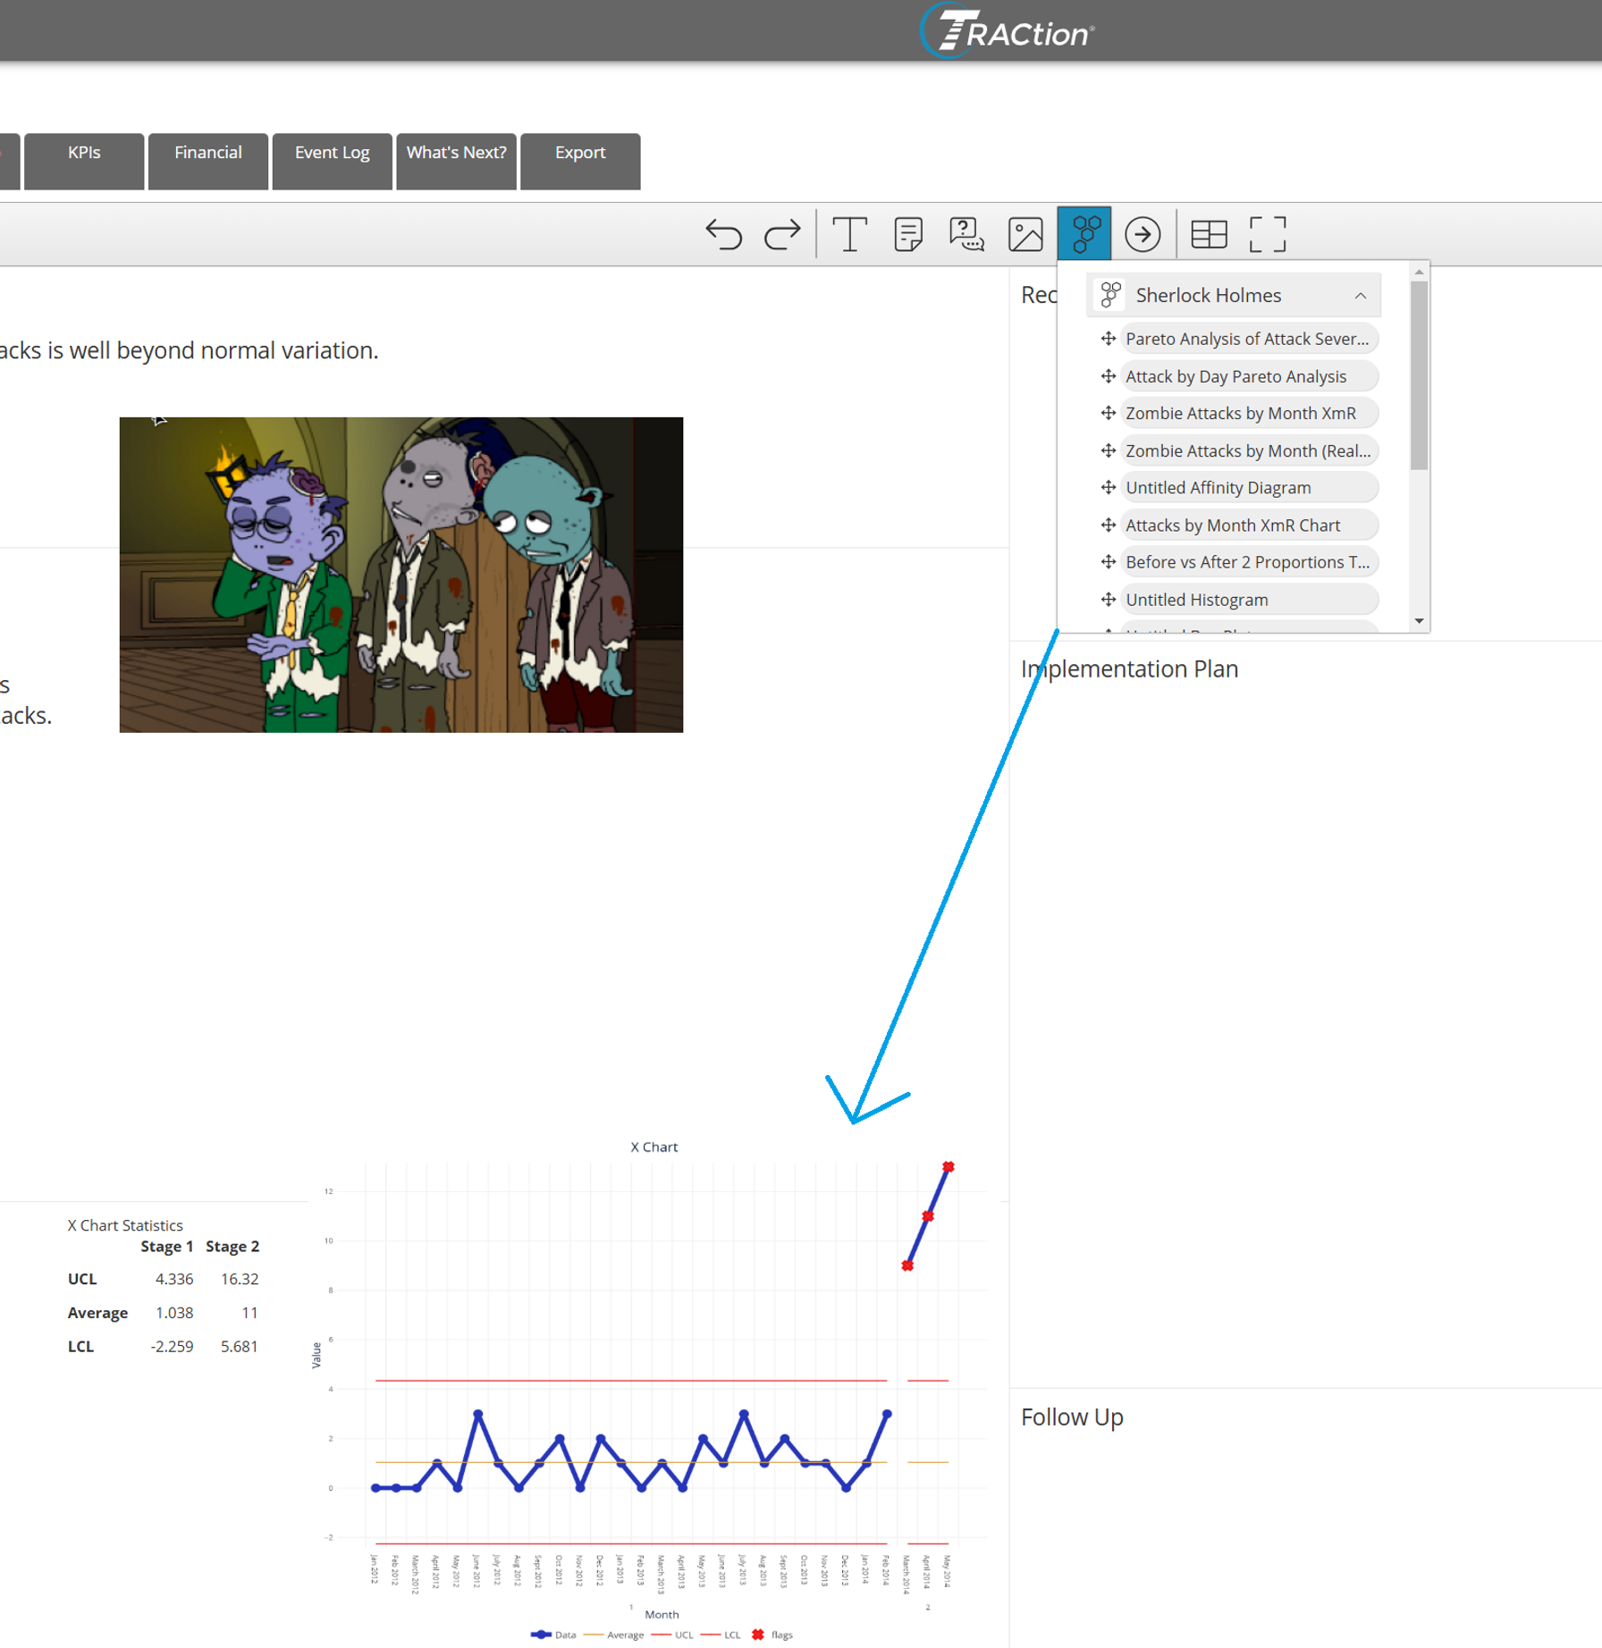Click the question comment icon
Screen dimensions: 1602x1648
pyautogui.click(x=966, y=234)
